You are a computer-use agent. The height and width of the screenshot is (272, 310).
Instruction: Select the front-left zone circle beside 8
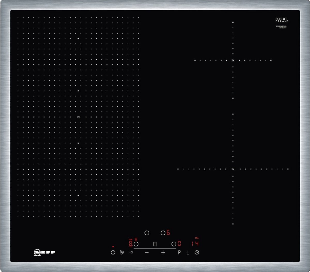coord(136,244)
